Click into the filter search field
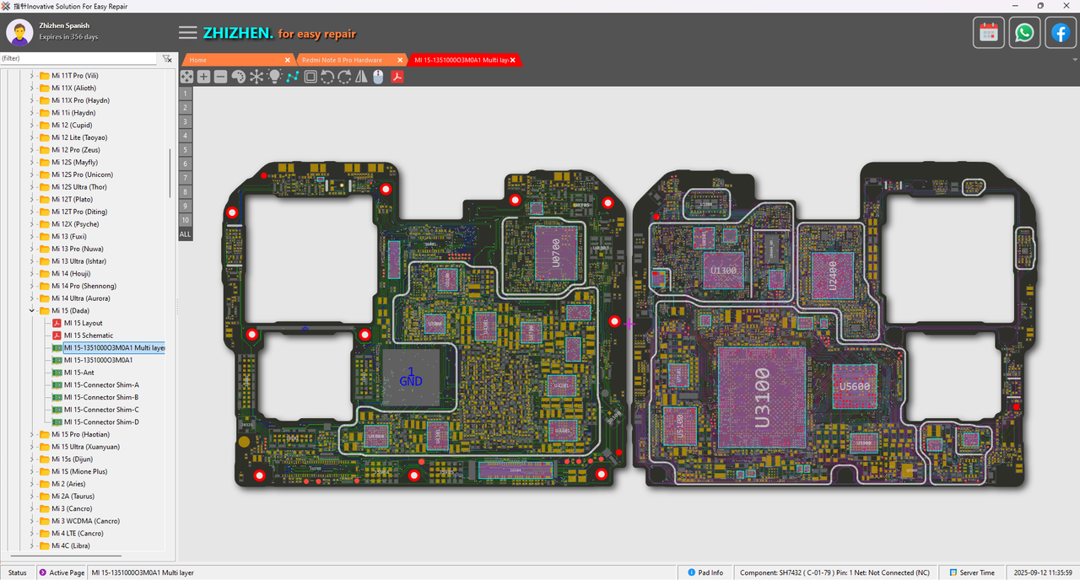This screenshot has width=1080, height=580. tap(78, 59)
